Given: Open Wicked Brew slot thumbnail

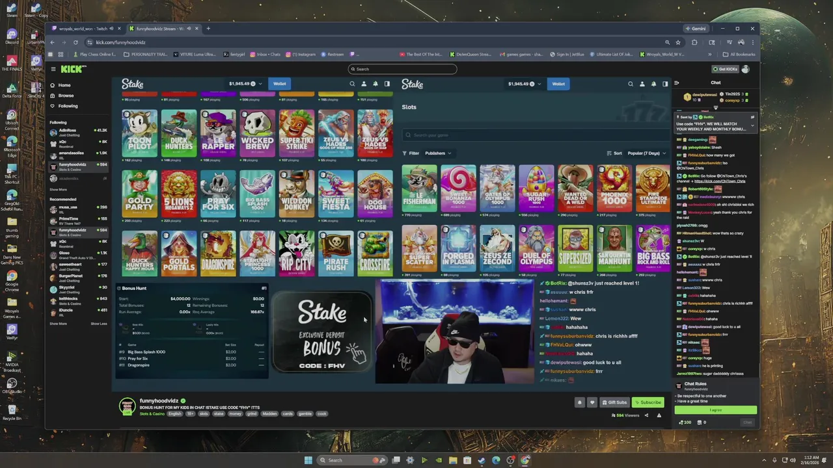Looking at the screenshot, I should coord(258,133).
